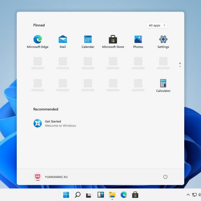Open Search from the taskbar
201x201 pixels.
(x=78, y=195)
